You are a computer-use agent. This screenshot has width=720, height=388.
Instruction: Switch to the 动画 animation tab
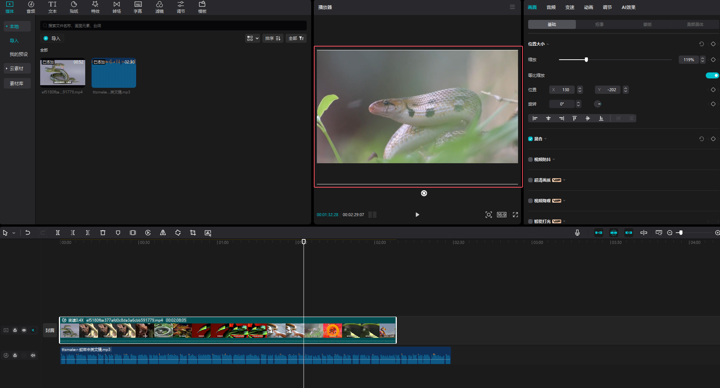pyautogui.click(x=589, y=7)
